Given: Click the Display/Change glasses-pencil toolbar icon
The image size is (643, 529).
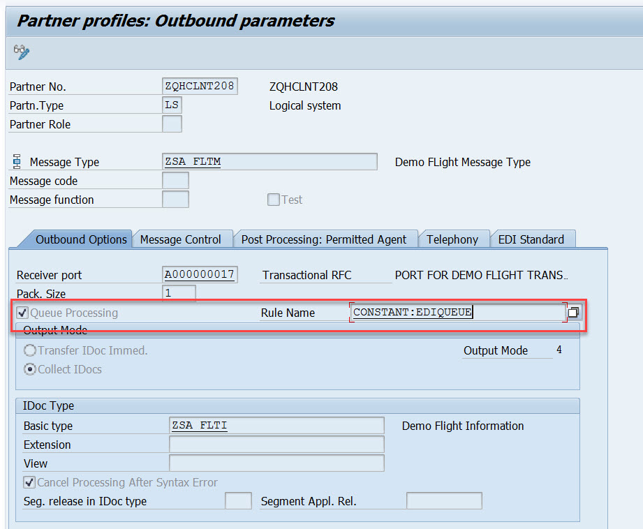Looking at the screenshot, I should [x=21, y=52].
